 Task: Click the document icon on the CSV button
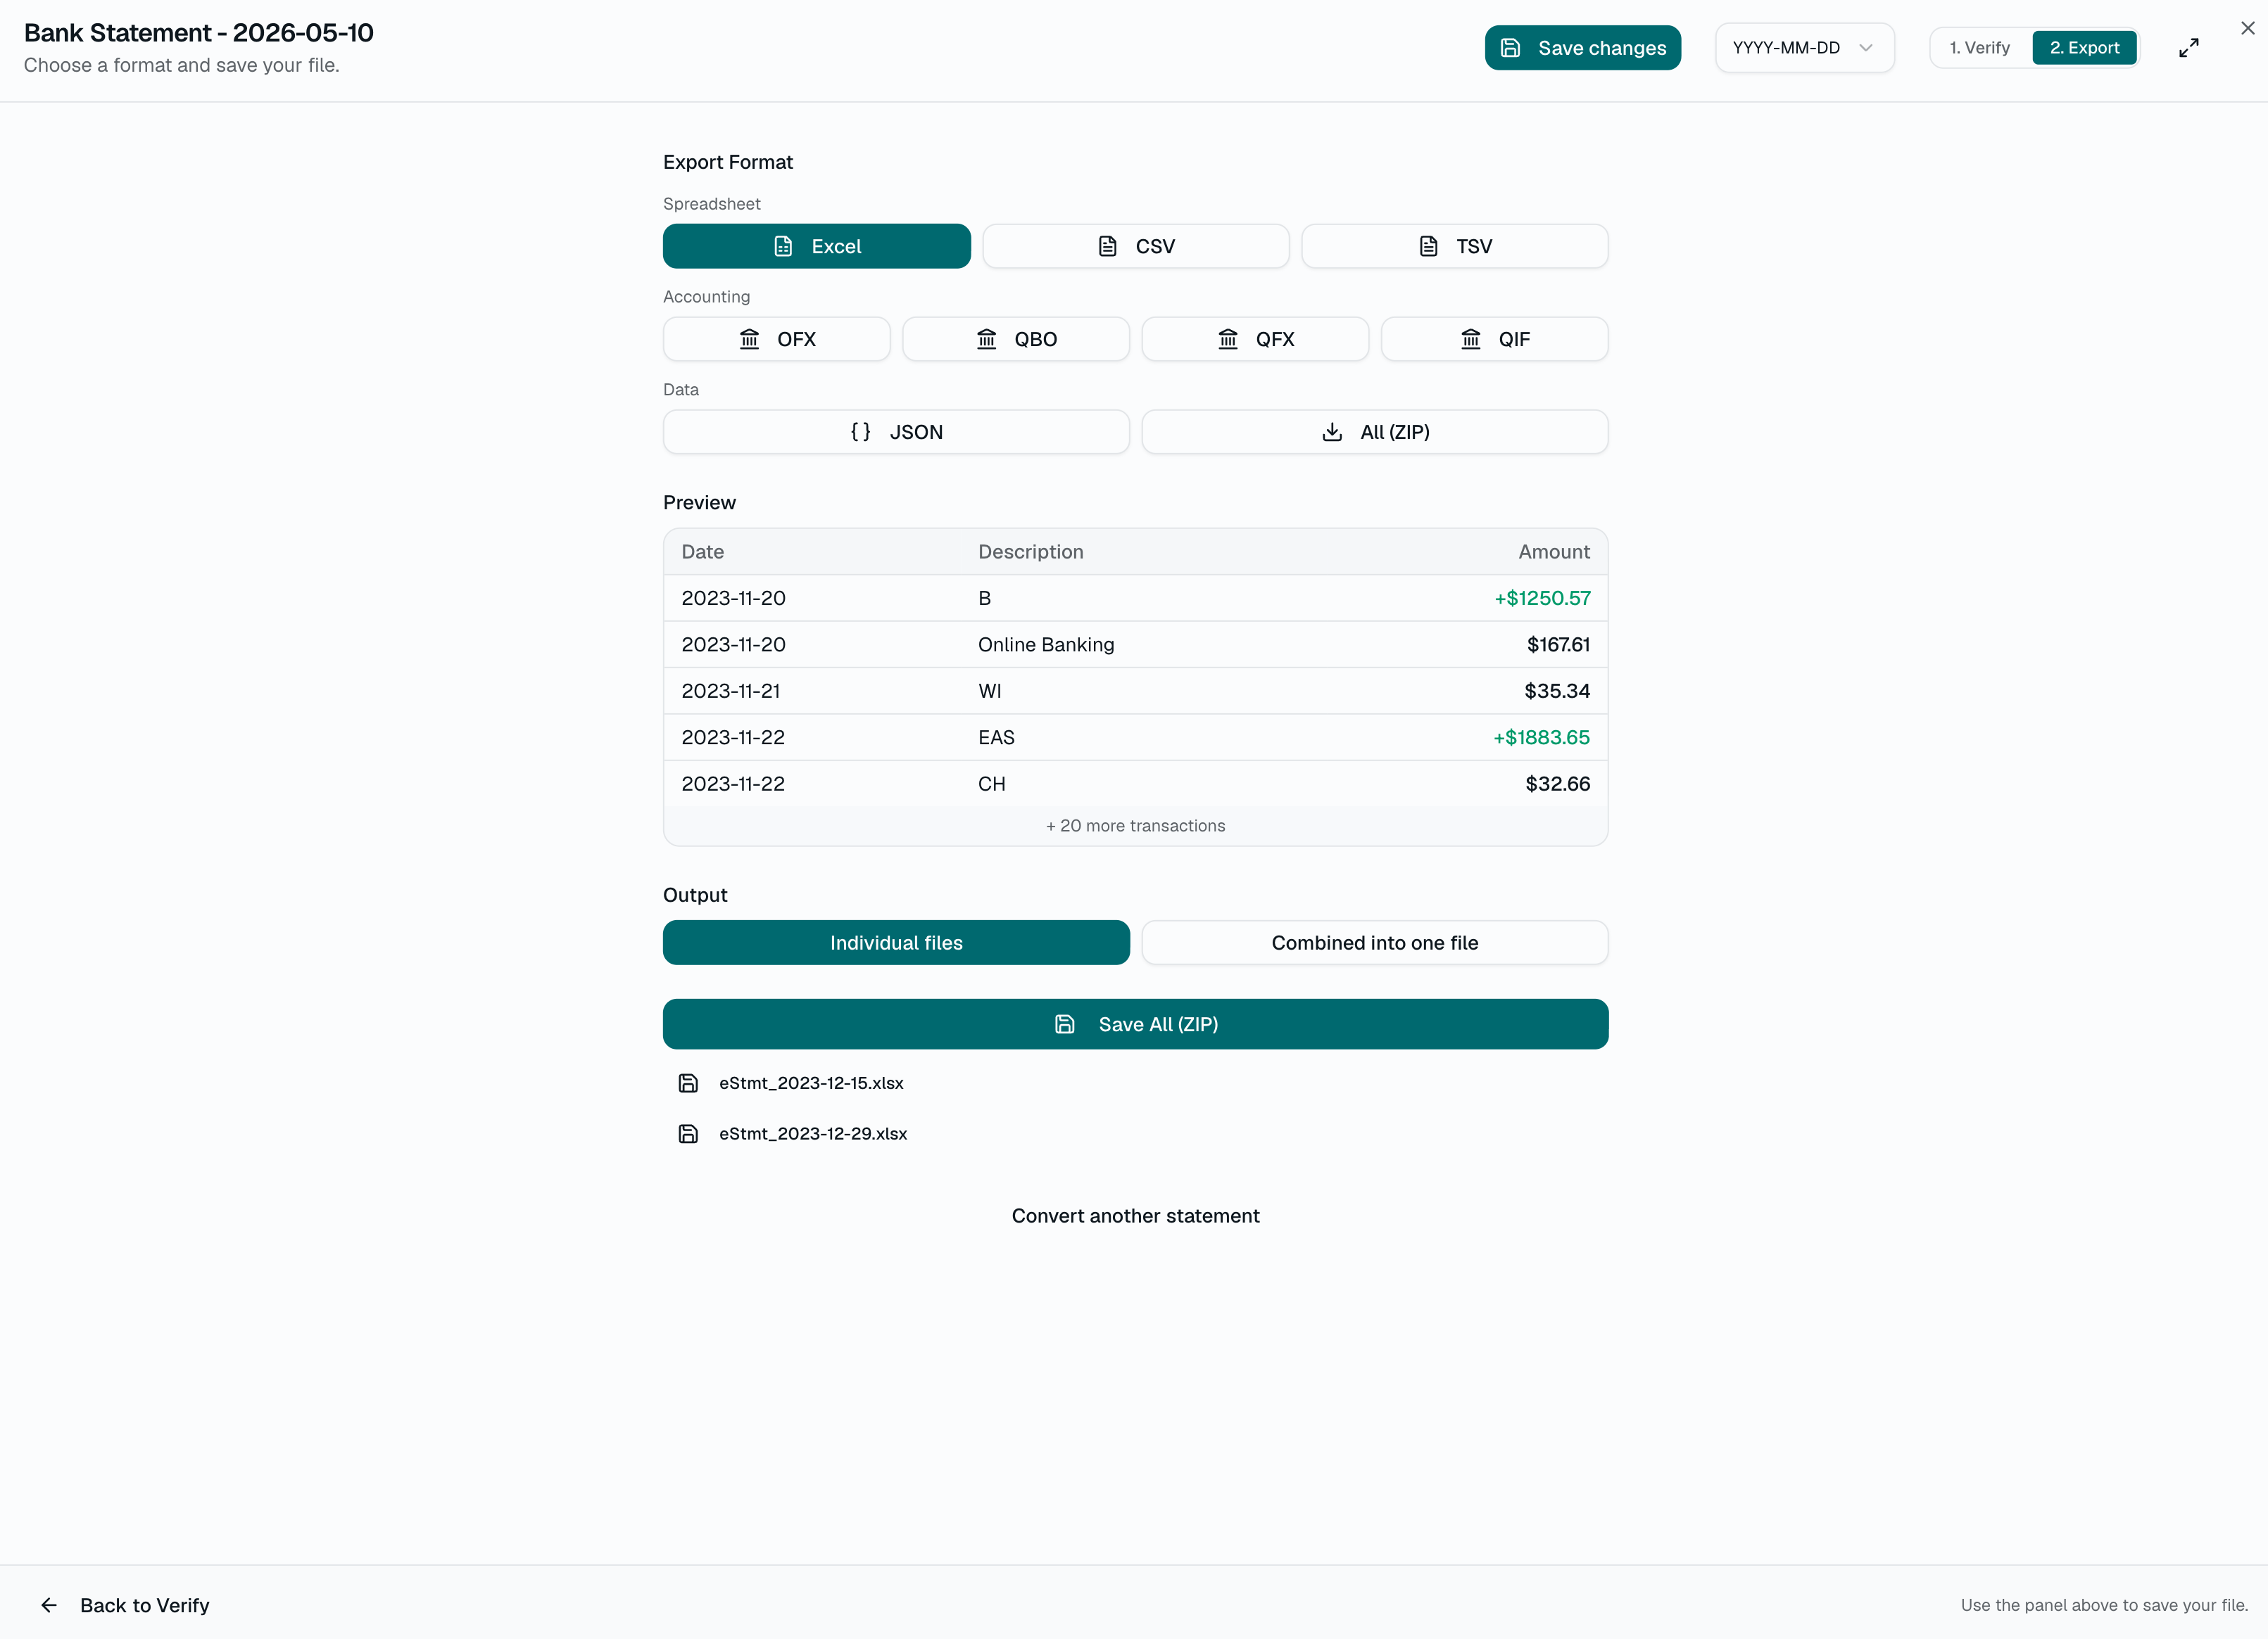(1107, 246)
